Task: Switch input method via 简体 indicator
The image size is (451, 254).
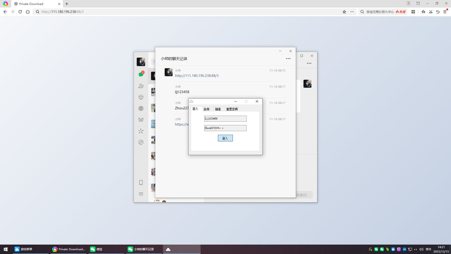Action: (x=428, y=249)
